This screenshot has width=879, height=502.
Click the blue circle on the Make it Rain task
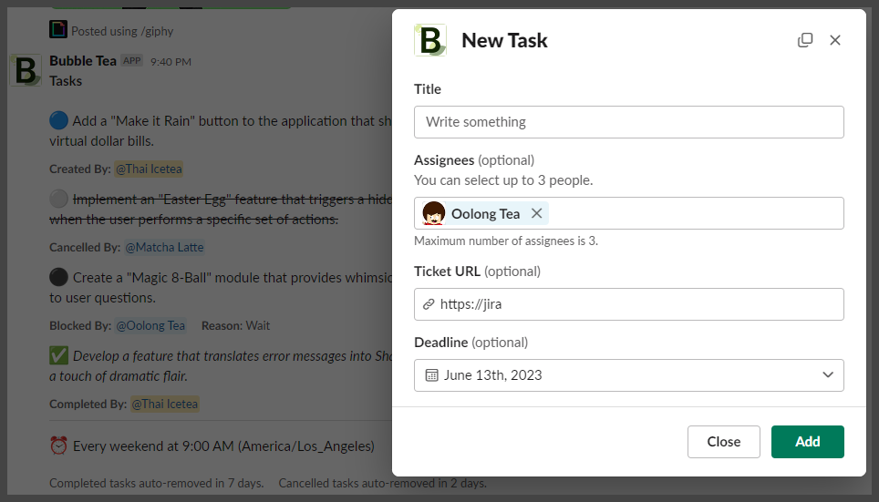[x=59, y=120]
